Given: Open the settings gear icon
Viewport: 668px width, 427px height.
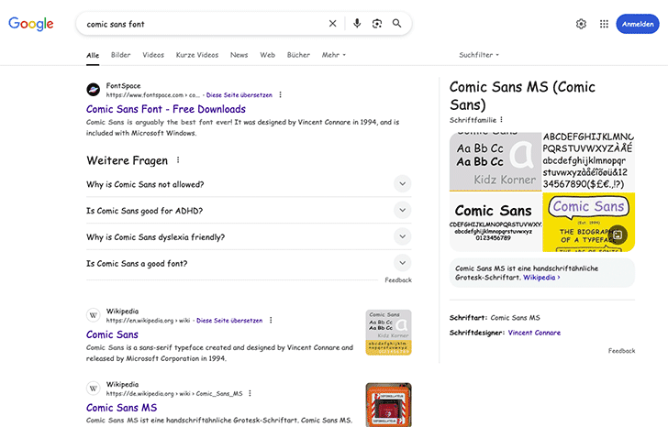Looking at the screenshot, I should [581, 24].
